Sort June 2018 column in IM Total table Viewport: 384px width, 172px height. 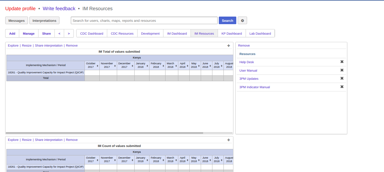click(210, 66)
